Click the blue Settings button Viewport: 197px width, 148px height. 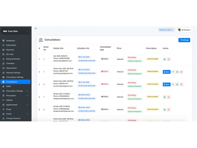[x=184, y=40]
